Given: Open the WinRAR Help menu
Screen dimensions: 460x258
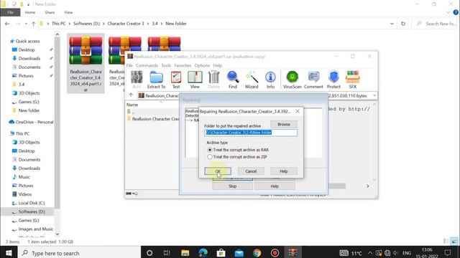Looking at the screenshot, I should pyautogui.click(x=217, y=65).
